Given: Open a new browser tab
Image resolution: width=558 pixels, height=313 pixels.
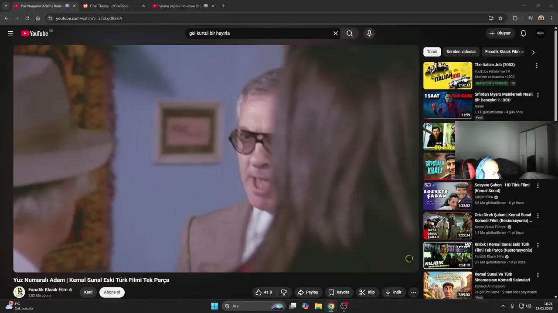Looking at the screenshot, I should pyautogui.click(x=223, y=6).
